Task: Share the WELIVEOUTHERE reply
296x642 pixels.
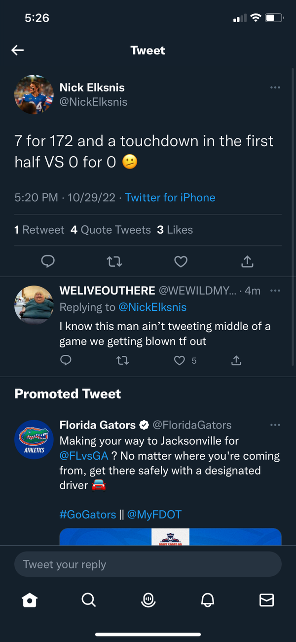Action: click(236, 361)
